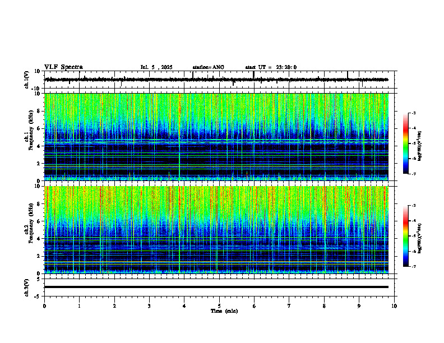Click time axis tick label "5"
The height and width of the screenshot is (343, 444).
(219, 306)
